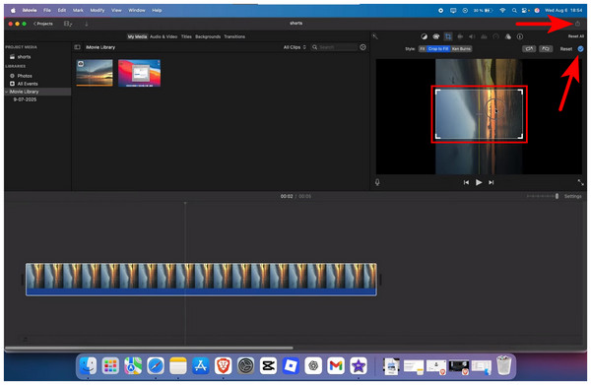Open Clip Filter and Audio Effects
591x385 pixels.
click(508, 36)
